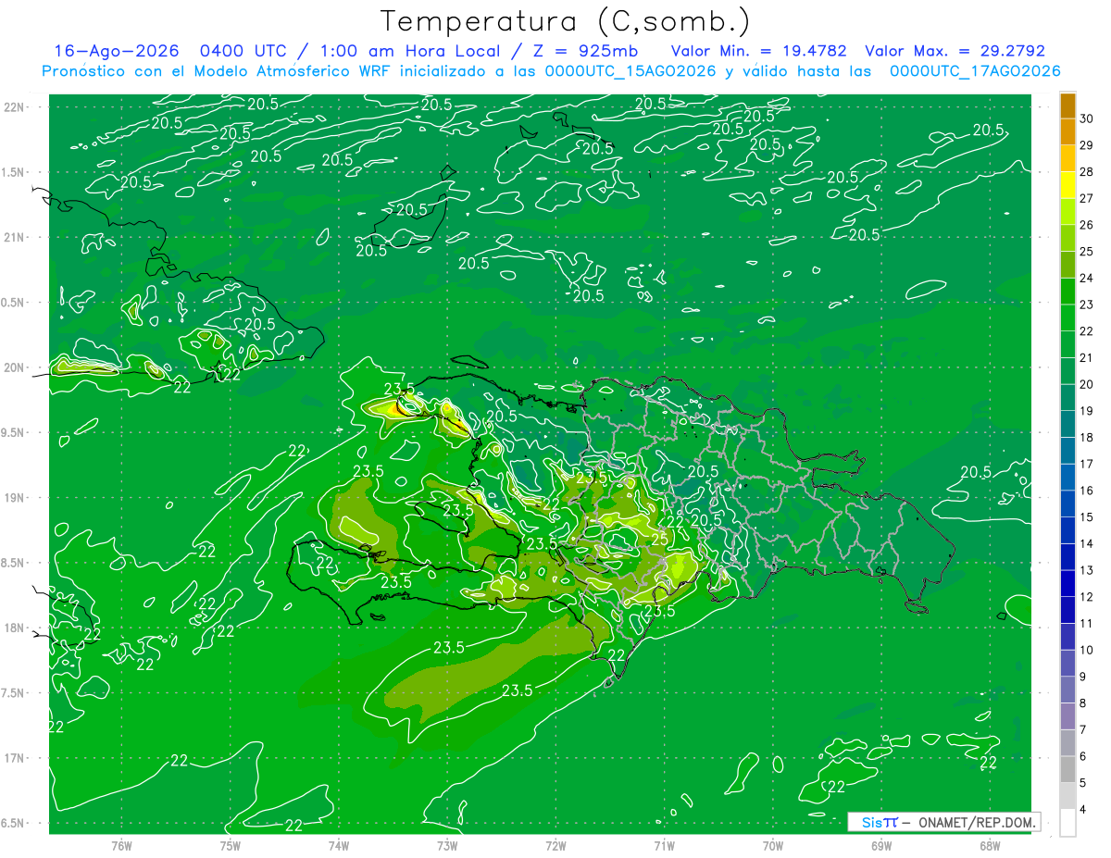The width and height of the screenshot is (1111, 858).
Task: Click the colorbar swatch between 27 and 28
Action: click(x=1068, y=185)
